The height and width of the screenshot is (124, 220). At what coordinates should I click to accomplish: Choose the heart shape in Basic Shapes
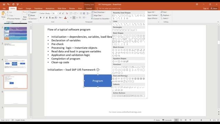click(130, 41)
